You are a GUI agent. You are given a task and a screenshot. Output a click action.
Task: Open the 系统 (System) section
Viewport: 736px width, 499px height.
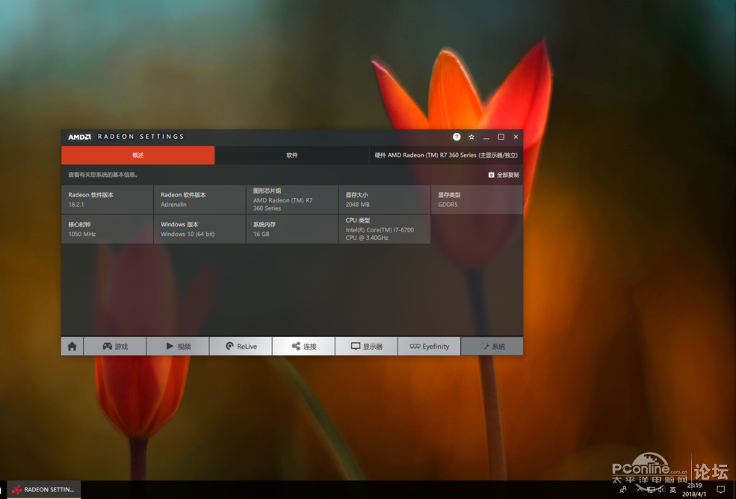point(492,347)
